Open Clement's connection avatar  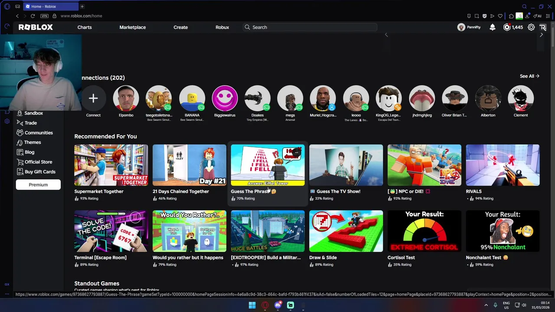(x=521, y=98)
